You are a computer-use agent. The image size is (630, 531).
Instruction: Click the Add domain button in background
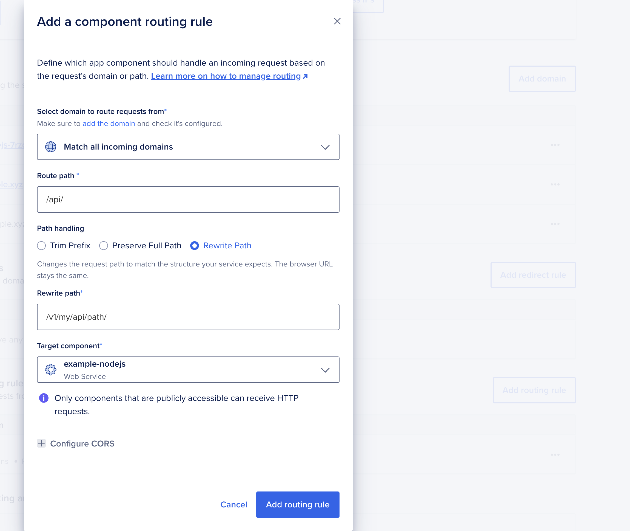542,78
